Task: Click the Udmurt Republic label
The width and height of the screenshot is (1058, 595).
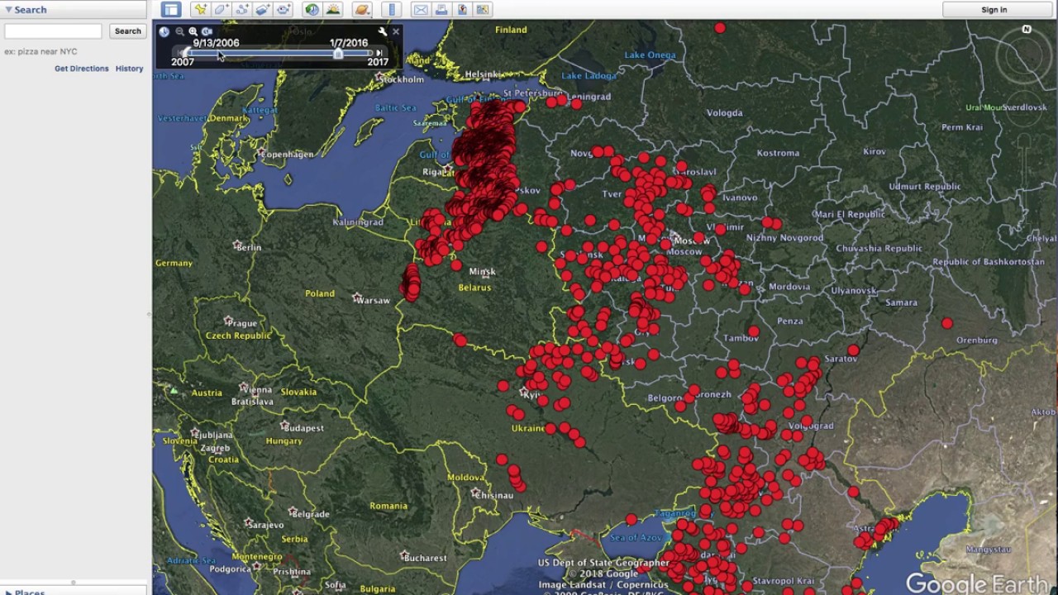Action: pos(924,187)
